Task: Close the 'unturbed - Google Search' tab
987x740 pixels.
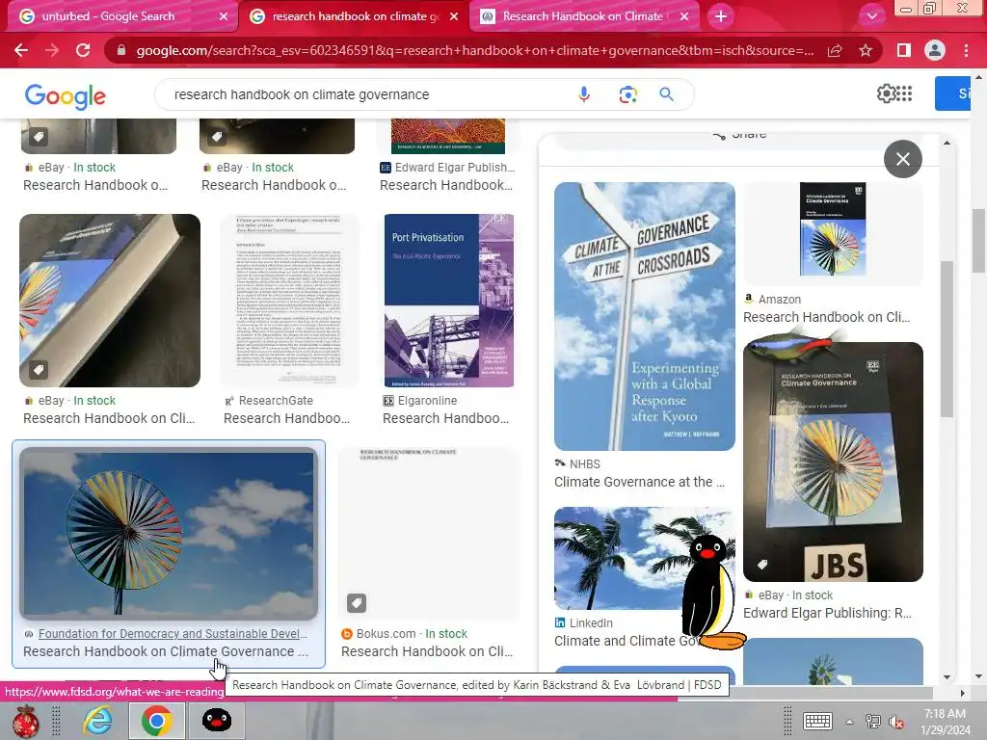Action: pos(224,16)
